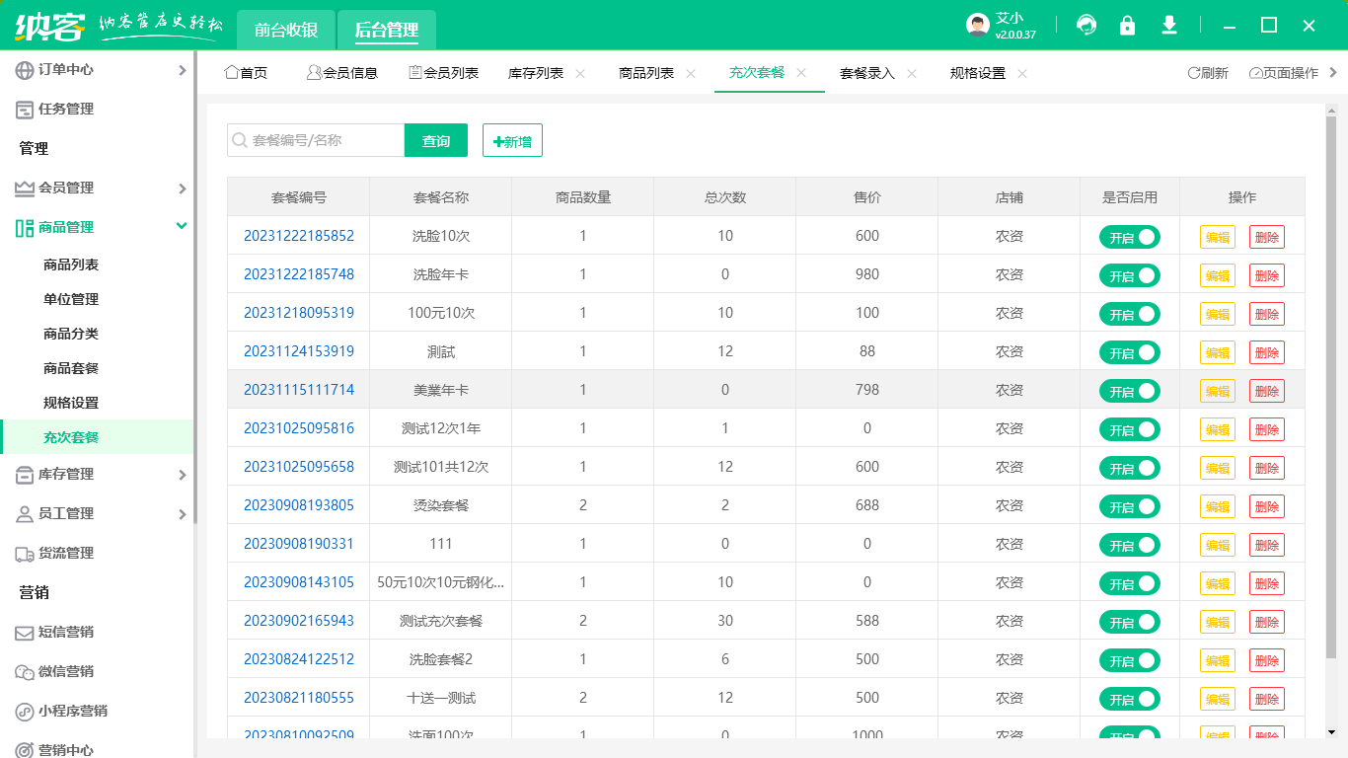The width and height of the screenshot is (1348, 758).
Task: Expand the 页面操作 panel with chevron
Action: click(1331, 72)
